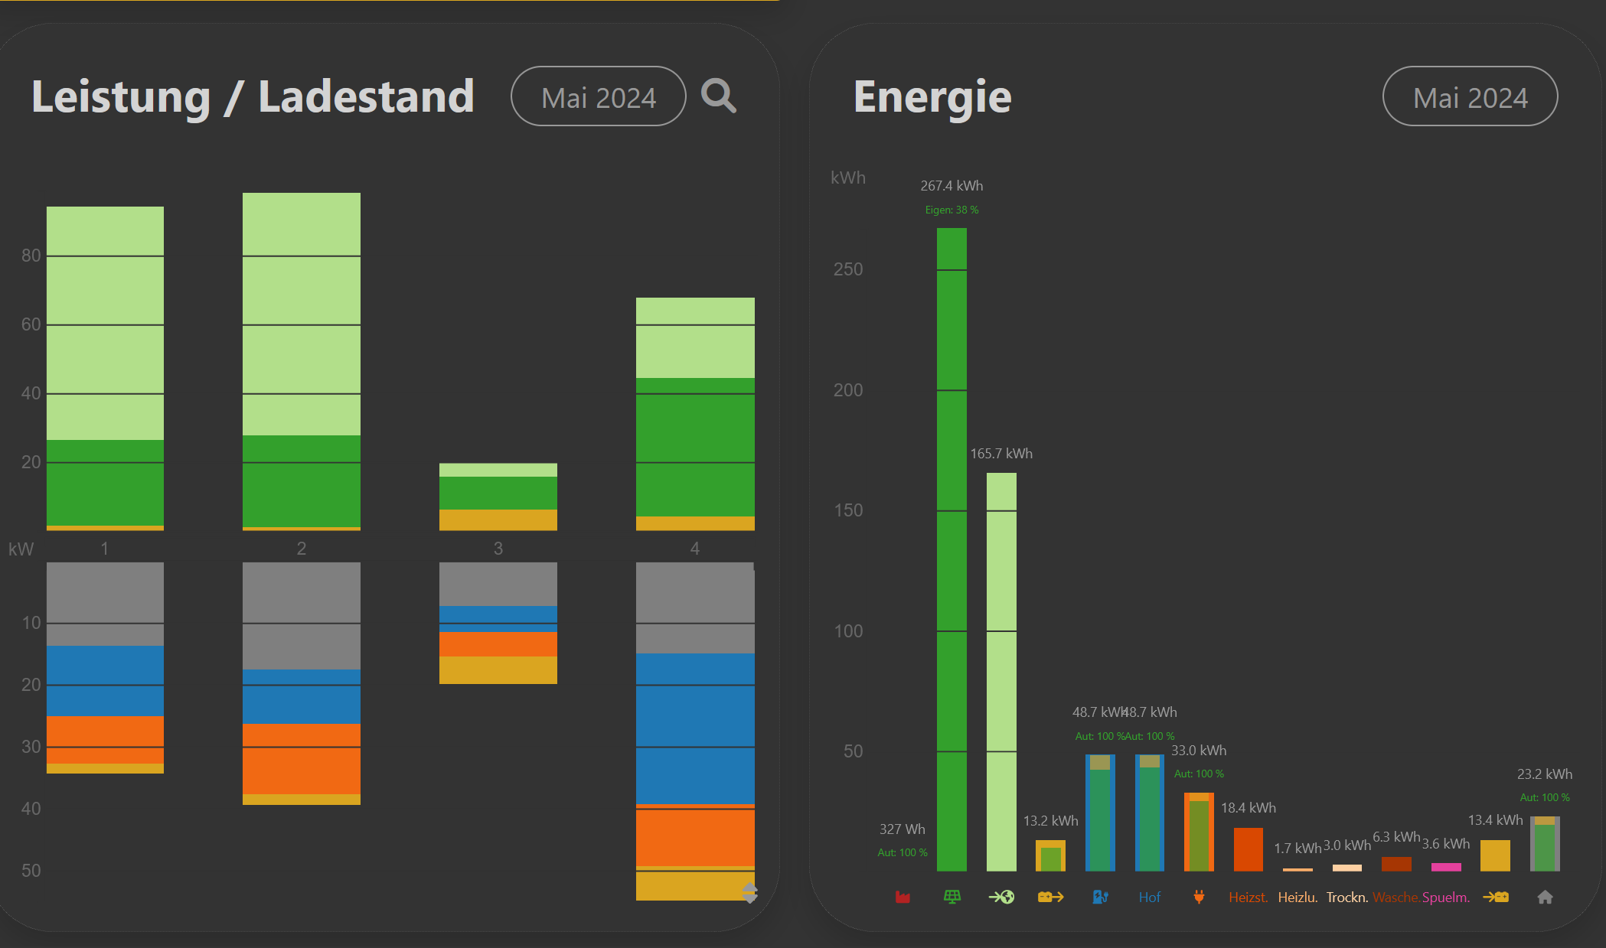Select the Spuelm. device label
Screen dimensions: 1606x948
tap(1445, 898)
